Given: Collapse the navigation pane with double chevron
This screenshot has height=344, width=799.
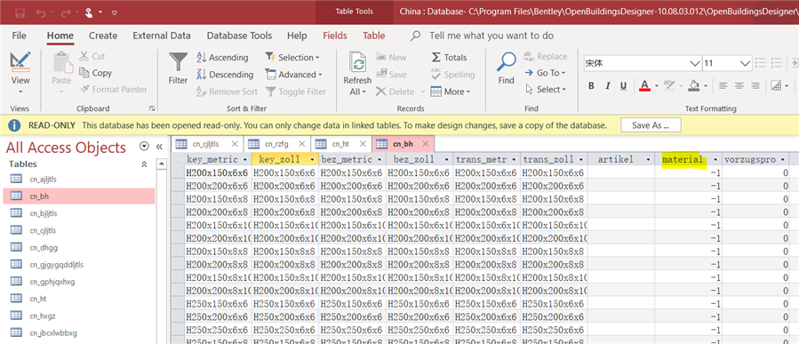Looking at the screenshot, I should 159,147.
